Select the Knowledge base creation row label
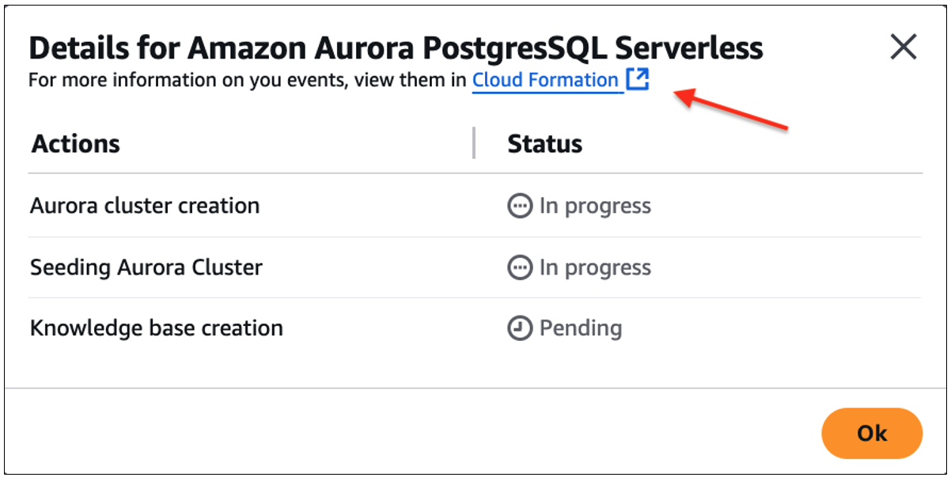Screen dimensions: 951x481 157,328
